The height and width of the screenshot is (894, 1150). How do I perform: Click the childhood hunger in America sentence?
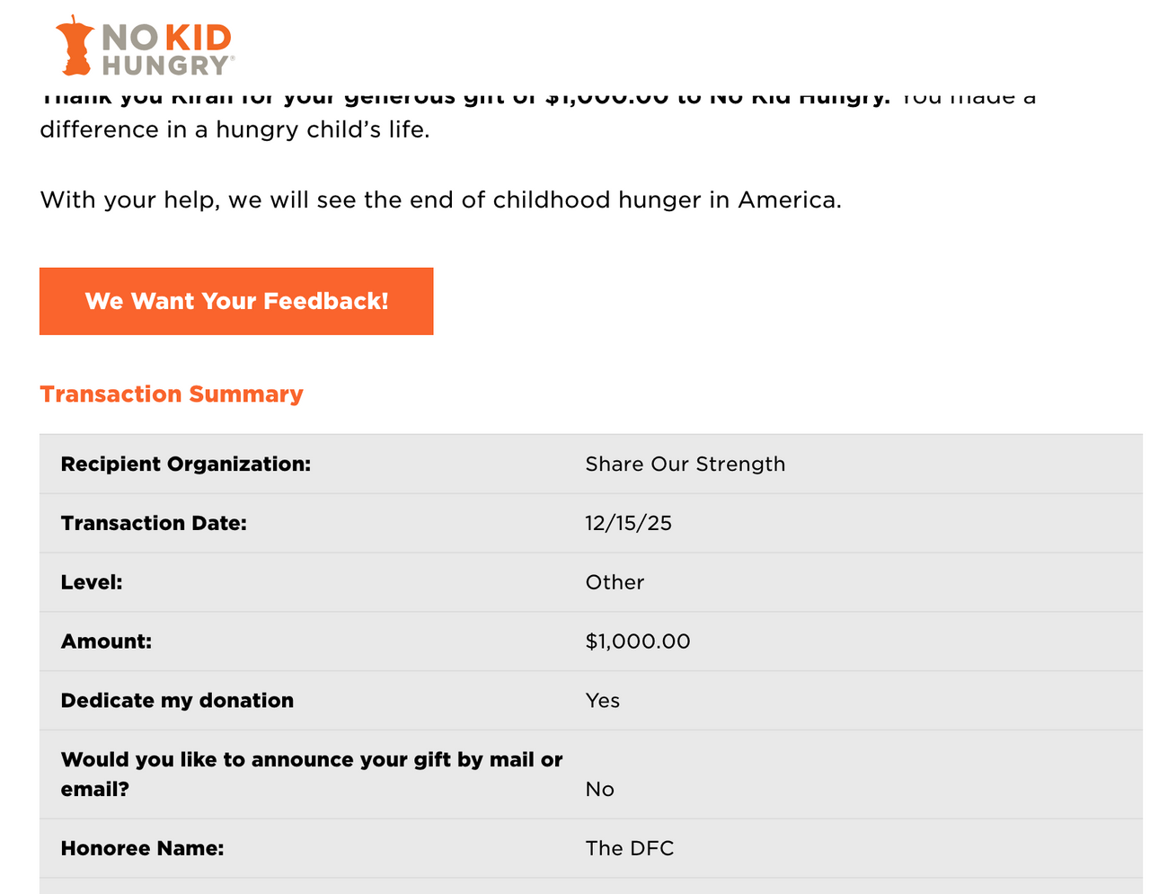[x=441, y=199]
